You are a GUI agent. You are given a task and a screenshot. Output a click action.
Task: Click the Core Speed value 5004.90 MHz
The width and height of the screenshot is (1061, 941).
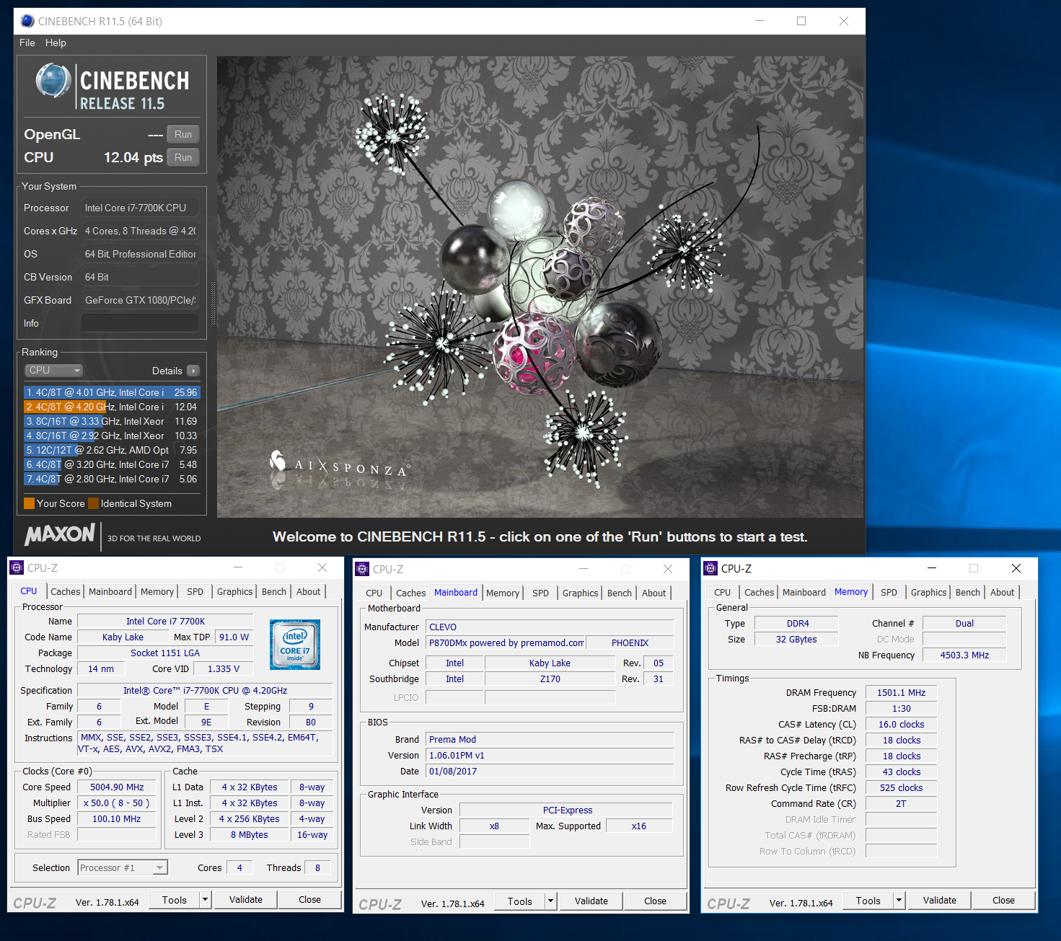click(117, 787)
